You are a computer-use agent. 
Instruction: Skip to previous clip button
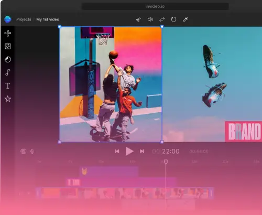pyautogui.click(x=117, y=151)
